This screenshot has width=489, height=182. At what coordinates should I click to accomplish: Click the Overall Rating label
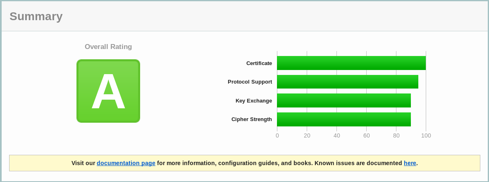(x=108, y=47)
